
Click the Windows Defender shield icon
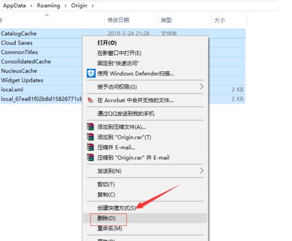91,73
